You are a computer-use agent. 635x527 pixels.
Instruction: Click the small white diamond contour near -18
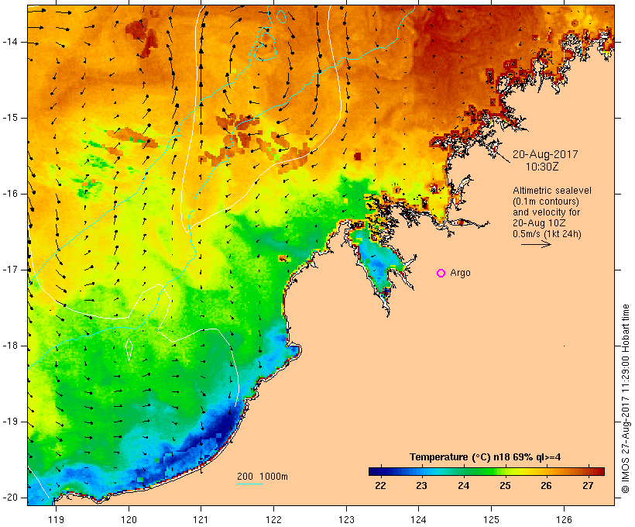coord(129,348)
